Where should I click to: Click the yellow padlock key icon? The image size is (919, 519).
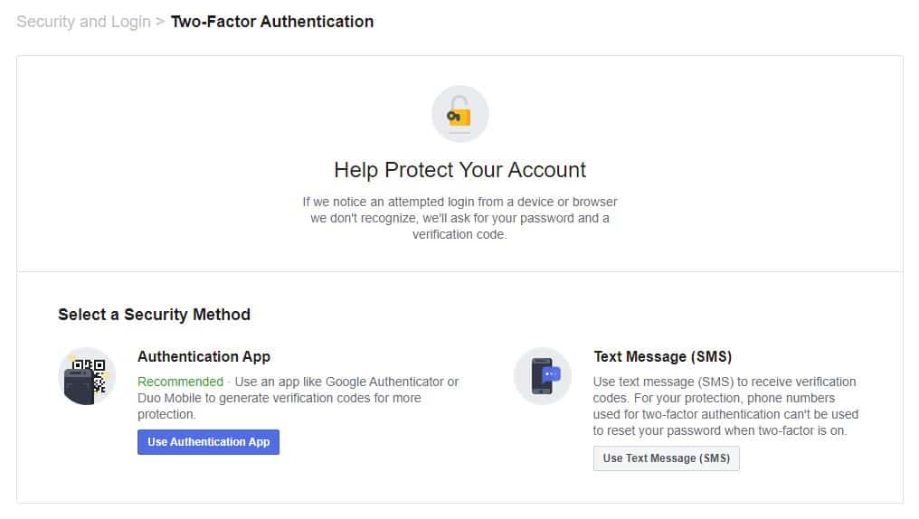[x=459, y=111]
